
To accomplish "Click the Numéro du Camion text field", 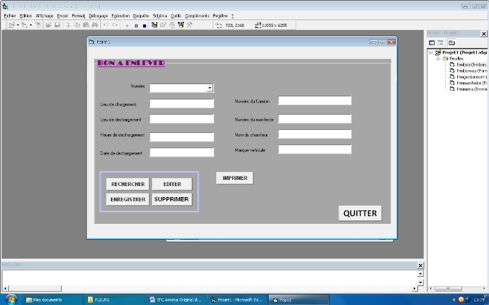I will coord(315,101).
